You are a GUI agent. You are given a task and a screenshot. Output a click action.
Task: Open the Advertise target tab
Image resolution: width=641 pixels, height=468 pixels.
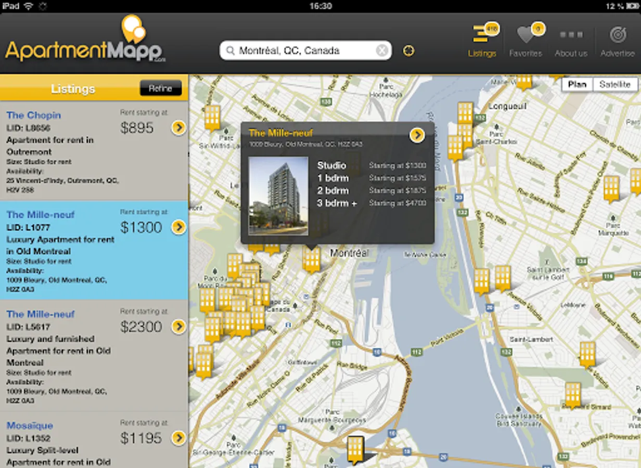click(618, 41)
